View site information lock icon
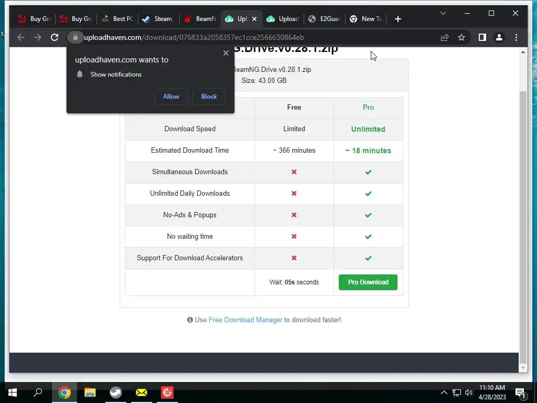Screen dimensions: 537x403 point(76,37)
